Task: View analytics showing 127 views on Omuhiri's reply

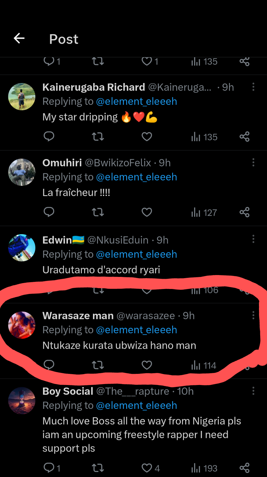Action: [204, 212]
